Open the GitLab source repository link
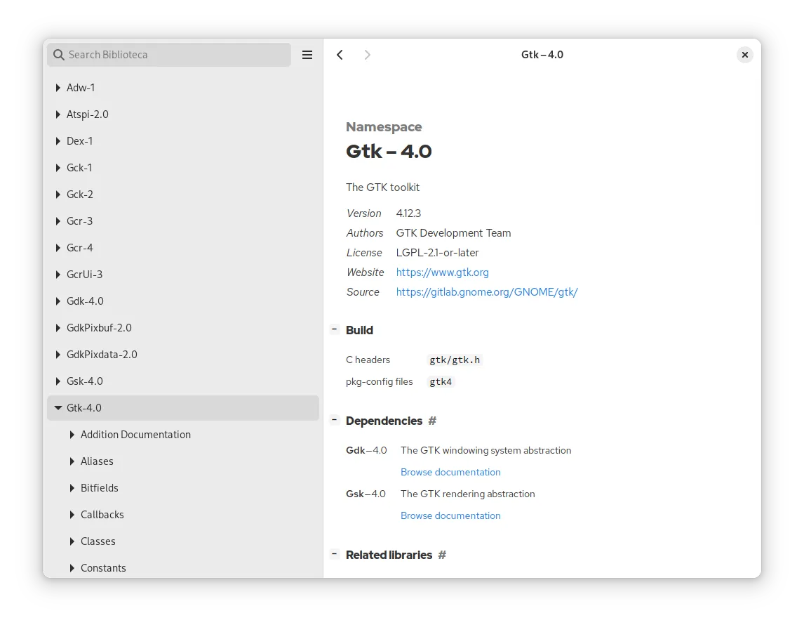Image resolution: width=804 pixels, height=625 pixels. click(x=486, y=292)
